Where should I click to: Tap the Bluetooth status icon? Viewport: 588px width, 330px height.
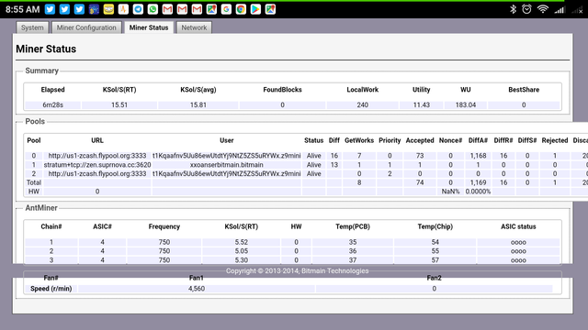pos(513,9)
